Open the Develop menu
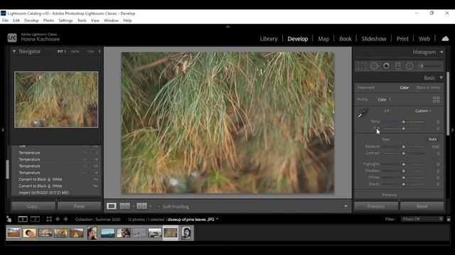This screenshot has height=255, width=455. point(31,21)
